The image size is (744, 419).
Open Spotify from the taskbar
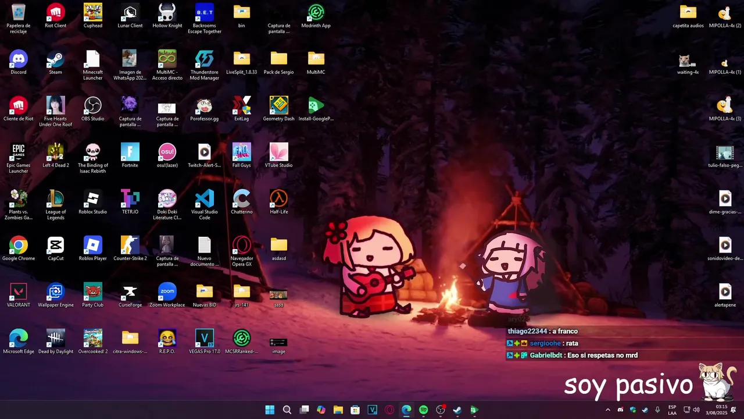click(423, 410)
